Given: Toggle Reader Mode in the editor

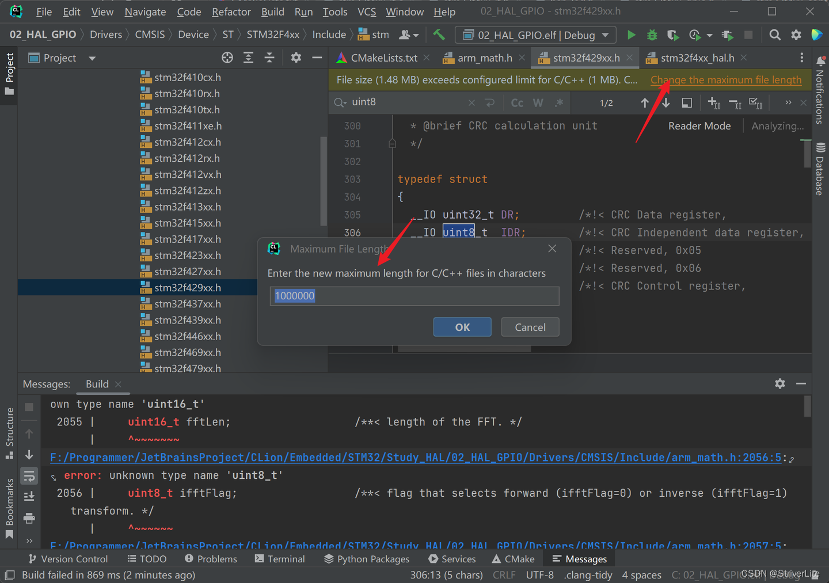Looking at the screenshot, I should pos(699,125).
